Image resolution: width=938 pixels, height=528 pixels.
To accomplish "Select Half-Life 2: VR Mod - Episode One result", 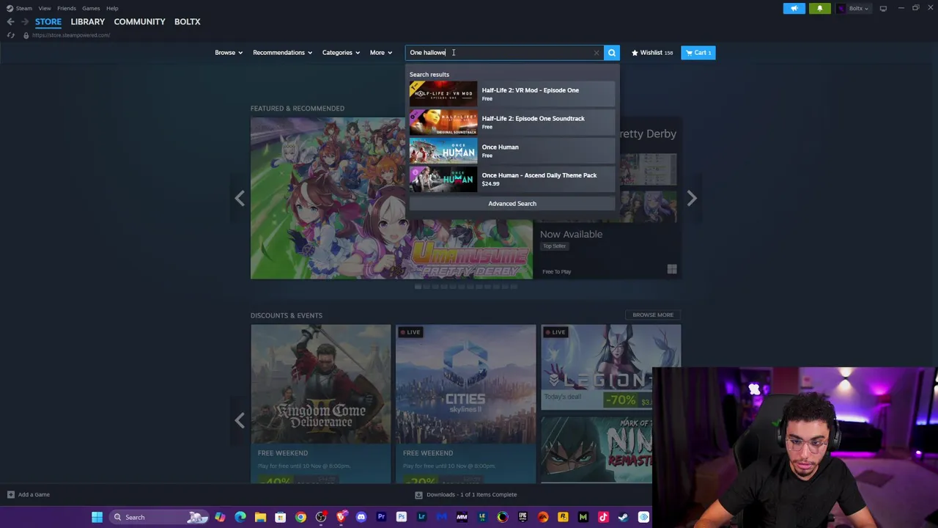I will (x=512, y=94).
